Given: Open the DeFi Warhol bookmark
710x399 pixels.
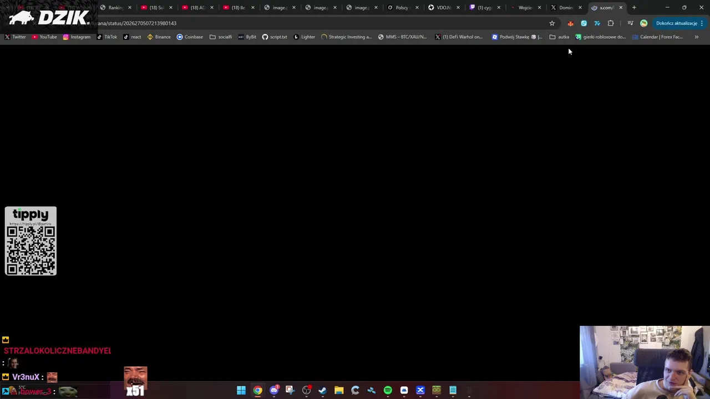Looking at the screenshot, I should coord(459,37).
